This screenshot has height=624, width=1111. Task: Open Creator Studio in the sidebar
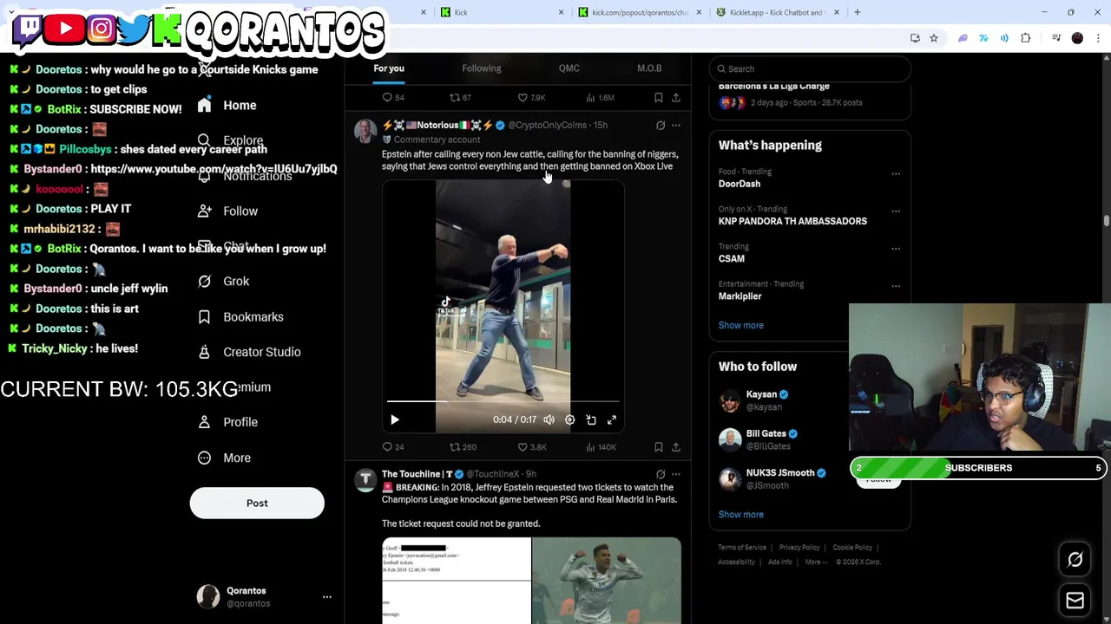click(x=249, y=352)
